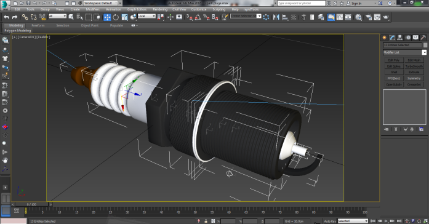Click the Edit Poly modifier button

(394, 60)
